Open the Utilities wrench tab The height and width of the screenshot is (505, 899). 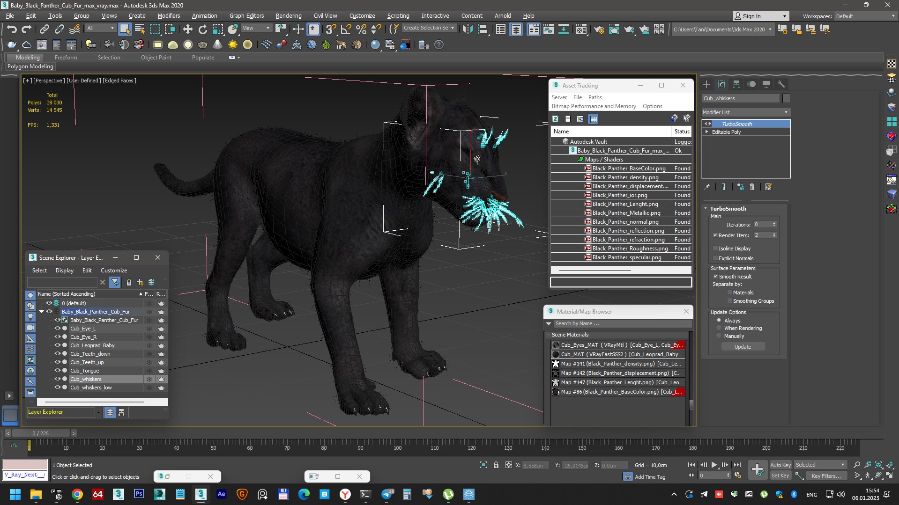click(x=781, y=84)
